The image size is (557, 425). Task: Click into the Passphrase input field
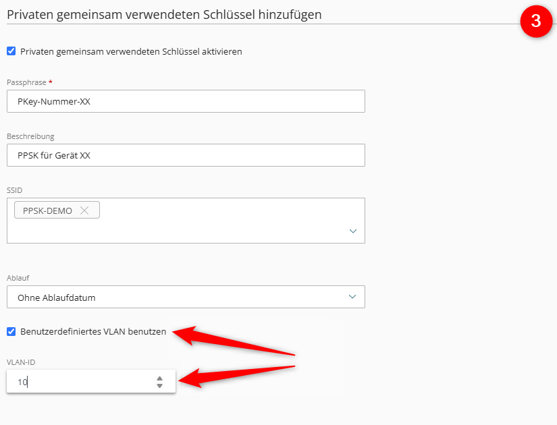tap(186, 101)
